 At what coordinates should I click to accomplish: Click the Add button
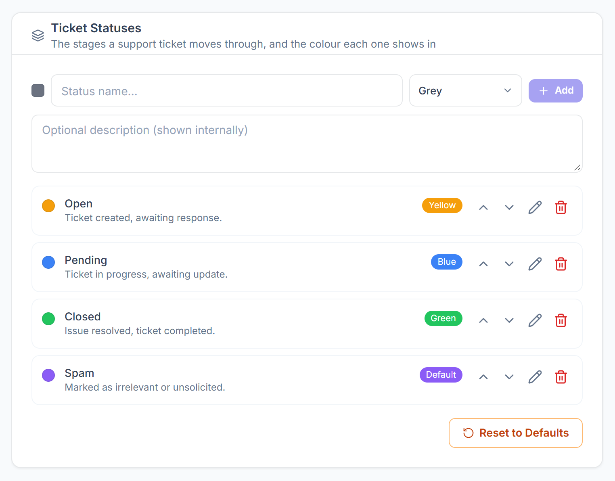(x=556, y=90)
